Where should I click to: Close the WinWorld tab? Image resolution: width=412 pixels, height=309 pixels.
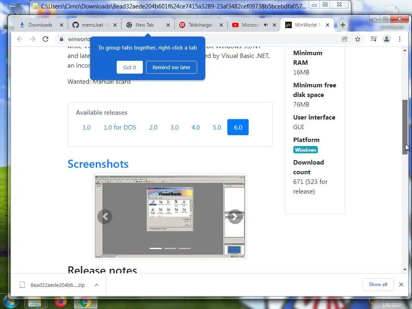328,25
